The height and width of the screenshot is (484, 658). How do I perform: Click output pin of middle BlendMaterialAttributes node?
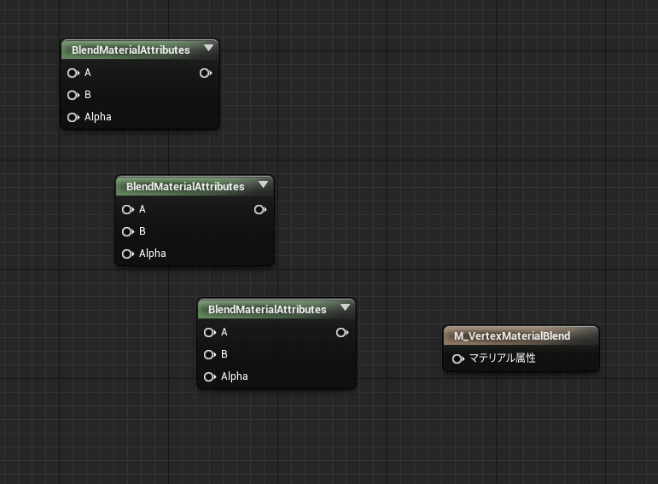[x=260, y=209]
